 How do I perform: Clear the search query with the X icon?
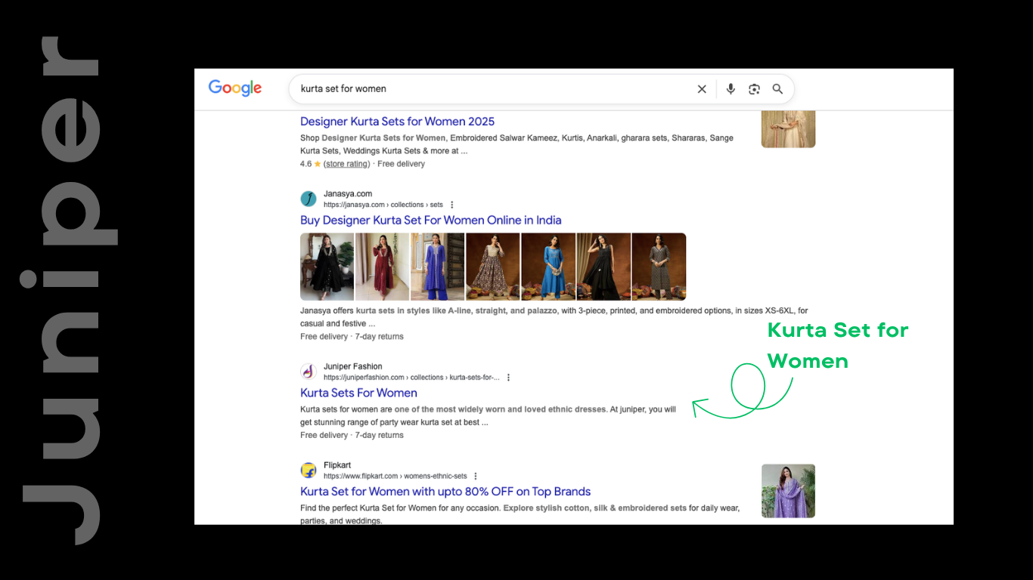[x=702, y=89]
